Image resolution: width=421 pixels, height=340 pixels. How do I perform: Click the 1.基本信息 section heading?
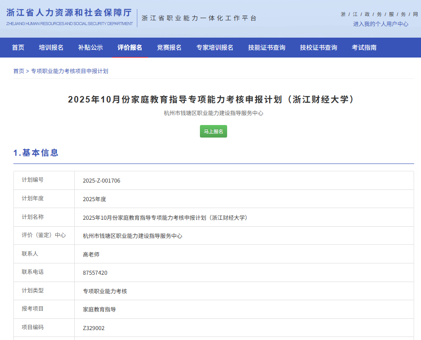36,153
